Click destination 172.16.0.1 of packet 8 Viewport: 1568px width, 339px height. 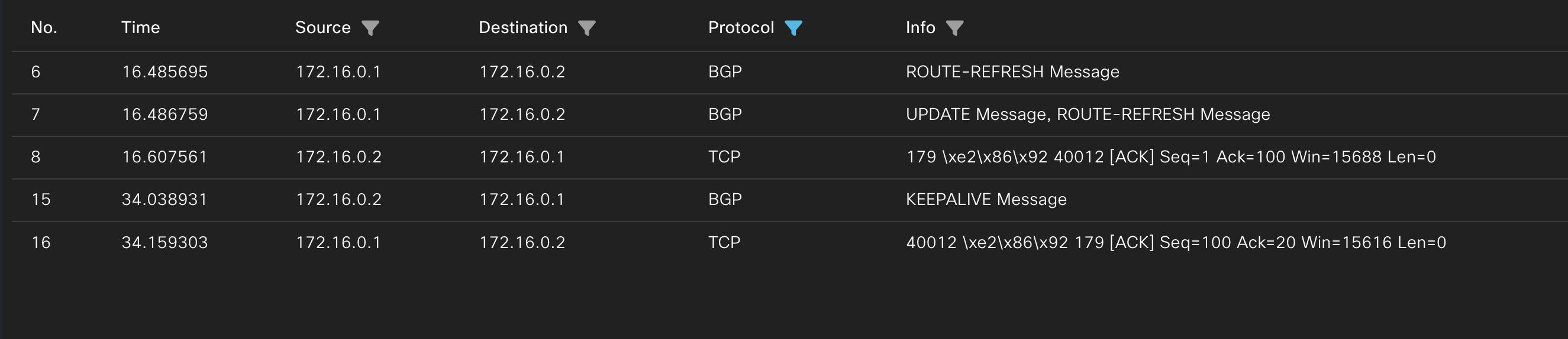pyautogui.click(x=522, y=157)
